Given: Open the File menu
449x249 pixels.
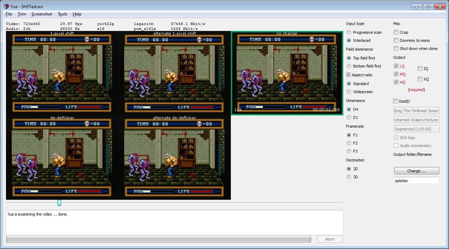Looking at the screenshot, I should pos(9,14).
